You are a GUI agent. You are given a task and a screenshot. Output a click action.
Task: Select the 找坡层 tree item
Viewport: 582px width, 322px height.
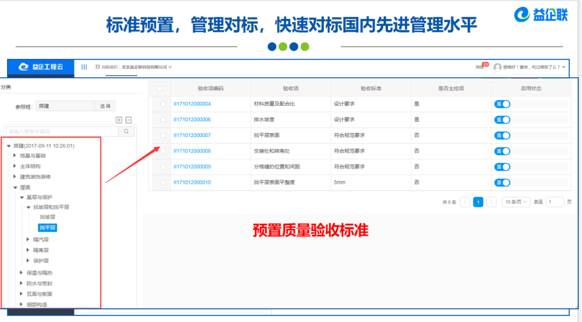pos(47,217)
